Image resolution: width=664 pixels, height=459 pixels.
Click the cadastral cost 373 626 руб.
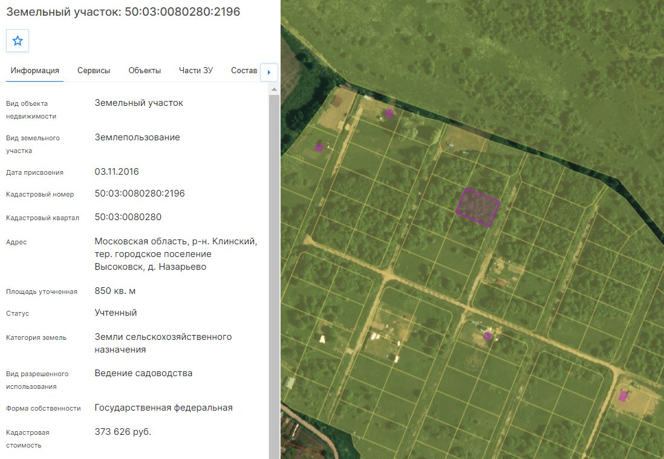pos(123,431)
